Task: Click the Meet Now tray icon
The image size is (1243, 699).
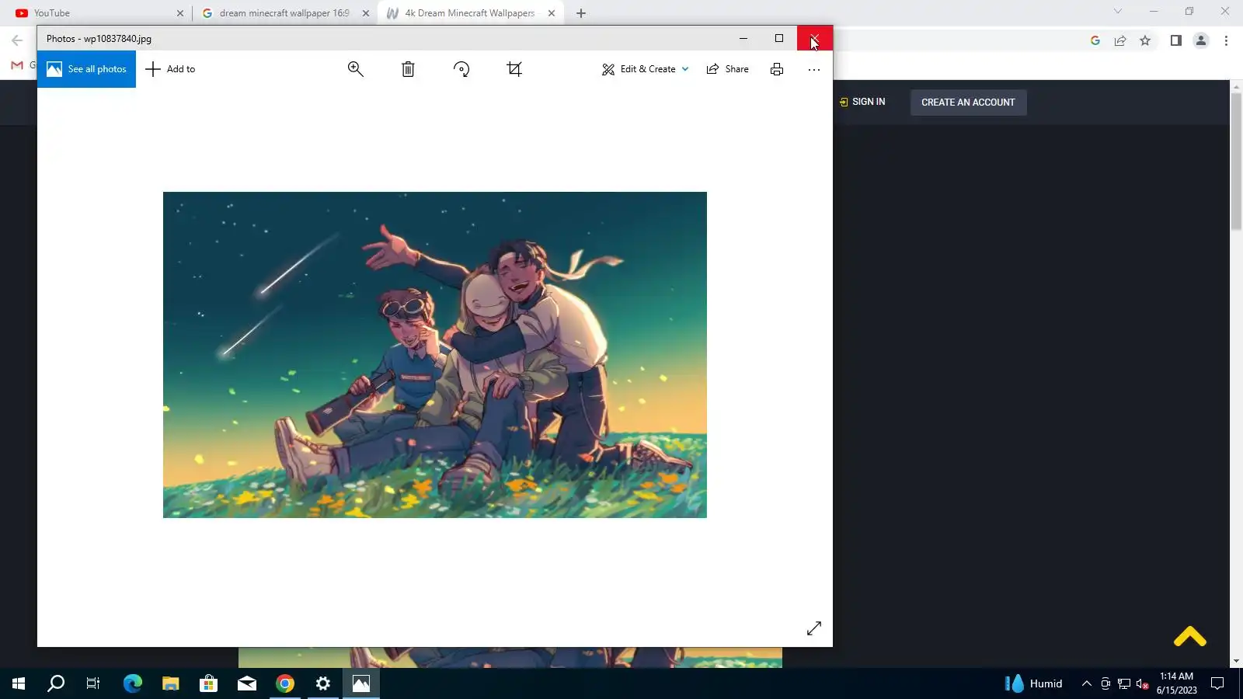Action: coord(1105,683)
